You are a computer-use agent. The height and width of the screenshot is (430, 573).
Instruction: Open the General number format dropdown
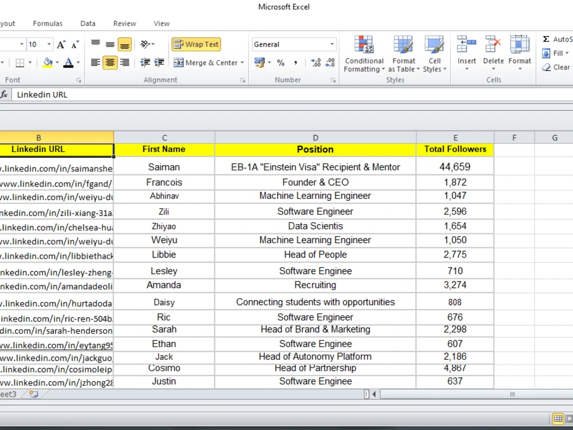pos(332,44)
